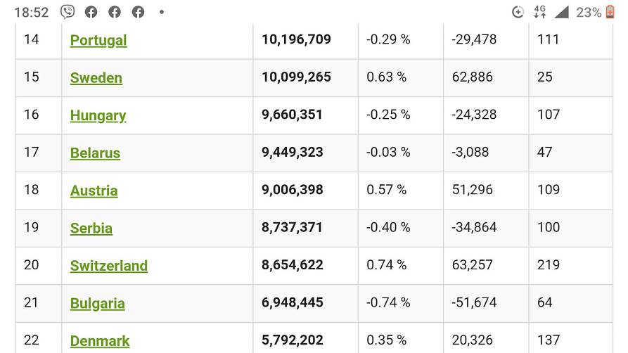The width and height of the screenshot is (628, 353).
Task: Go to the Switzerland link
Action: click(x=109, y=266)
